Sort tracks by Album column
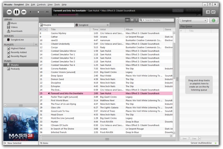223x149 pixels. [144, 29]
